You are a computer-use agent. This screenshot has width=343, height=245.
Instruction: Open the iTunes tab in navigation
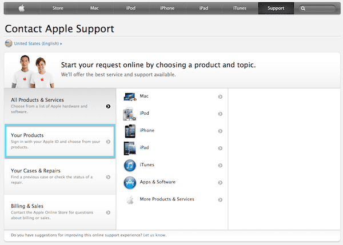point(240,9)
